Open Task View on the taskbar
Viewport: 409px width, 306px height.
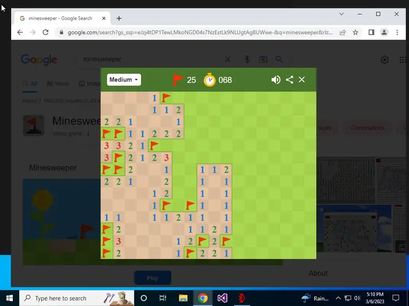click(x=163, y=298)
